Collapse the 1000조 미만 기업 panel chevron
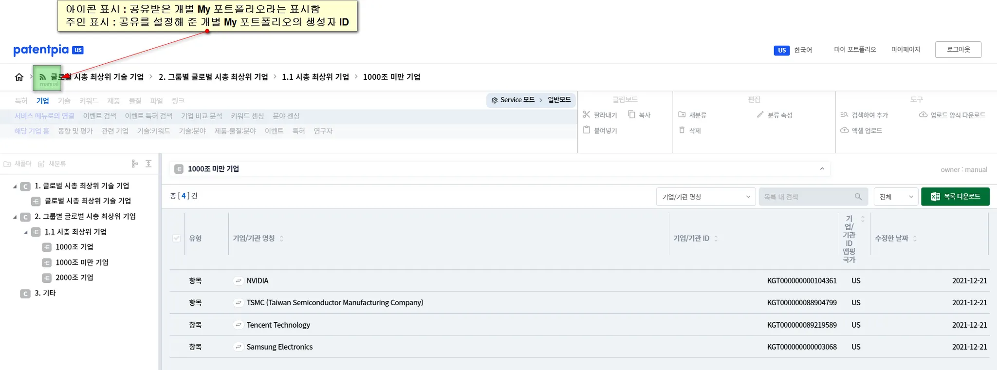 pos(822,169)
